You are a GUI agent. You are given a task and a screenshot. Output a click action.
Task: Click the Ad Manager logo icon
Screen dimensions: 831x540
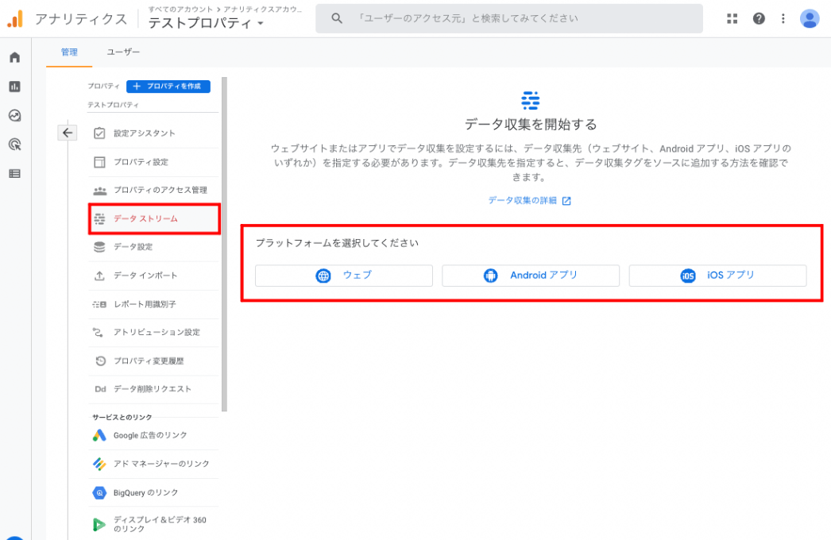[99, 464]
